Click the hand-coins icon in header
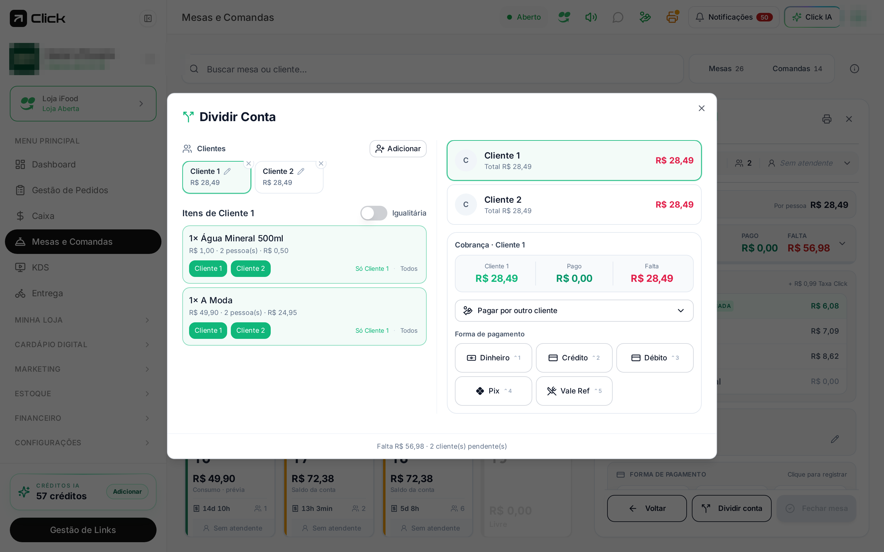Image resolution: width=884 pixels, height=552 pixels. [x=645, y=17]
